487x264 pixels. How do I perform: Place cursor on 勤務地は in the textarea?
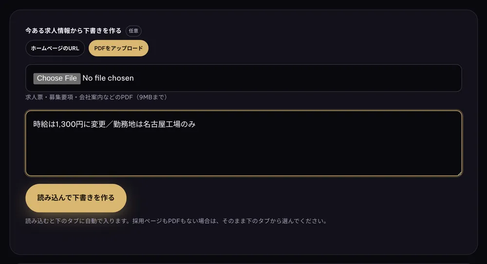128,124
